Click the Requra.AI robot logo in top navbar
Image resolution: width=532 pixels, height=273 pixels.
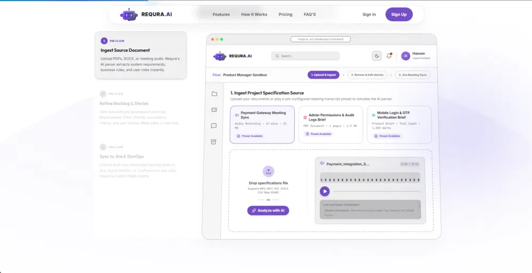coord(129,14)
